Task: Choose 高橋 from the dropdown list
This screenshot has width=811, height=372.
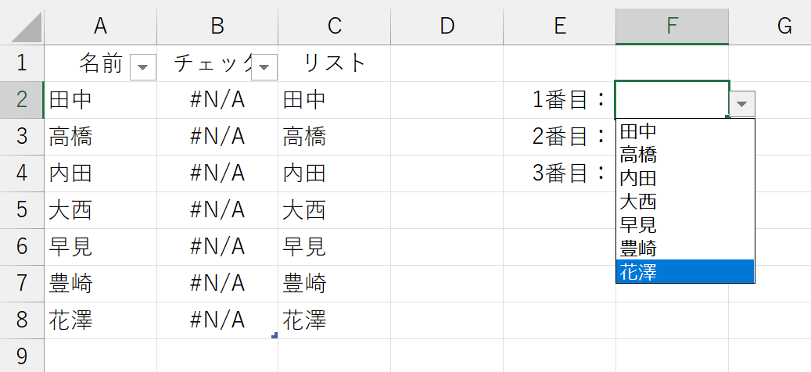Action: coord(685,155)
